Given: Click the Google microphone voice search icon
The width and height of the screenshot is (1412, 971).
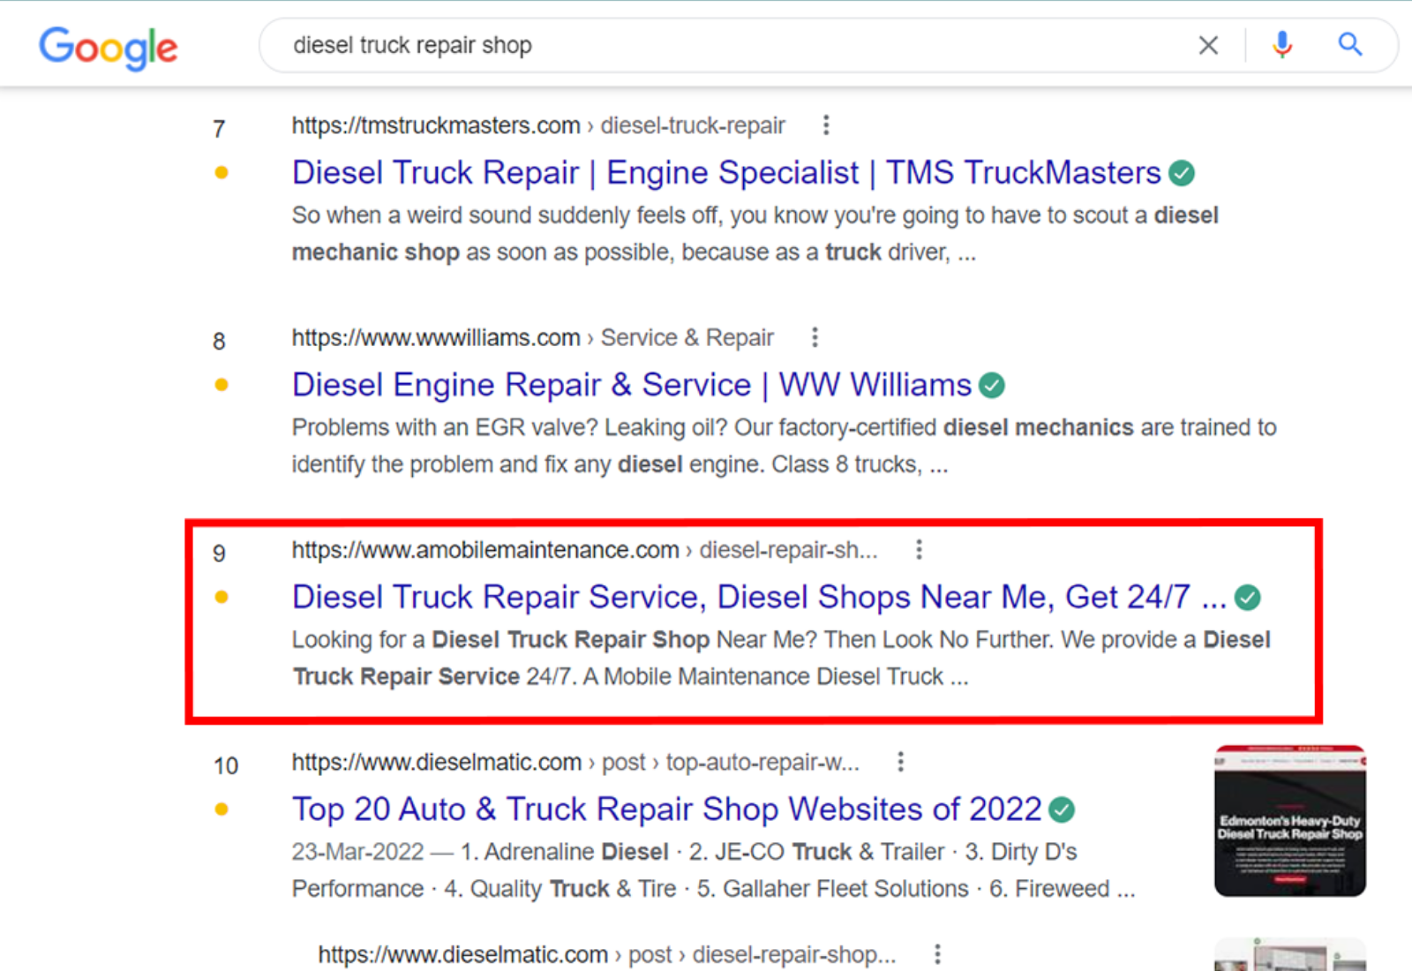Looking at the screenshot, I should click(1281, 45).
